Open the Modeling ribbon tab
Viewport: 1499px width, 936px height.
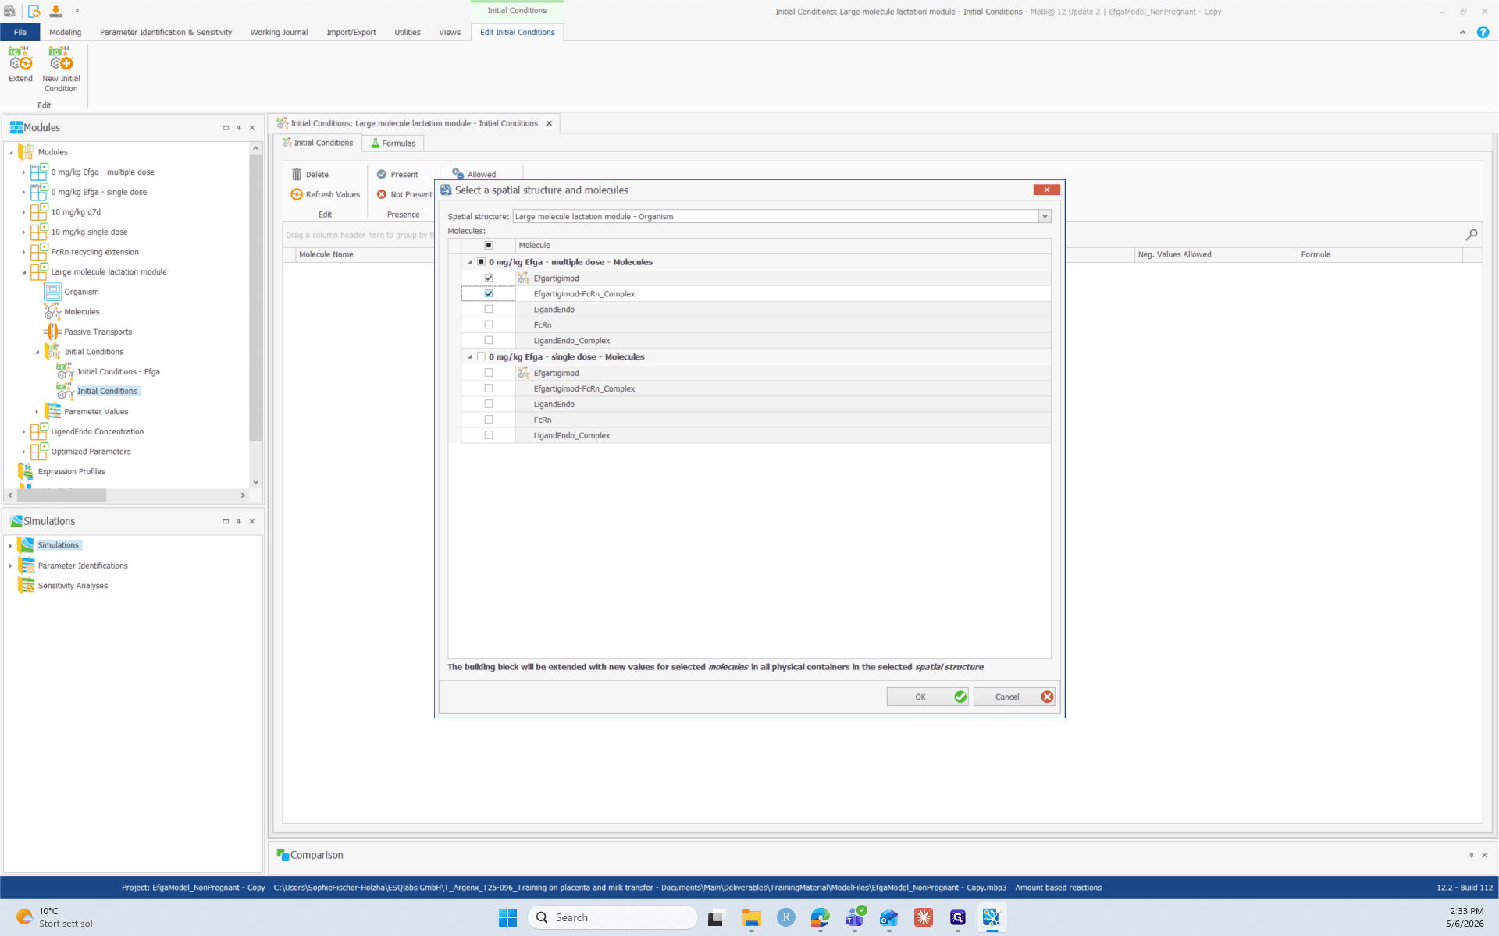65,32
